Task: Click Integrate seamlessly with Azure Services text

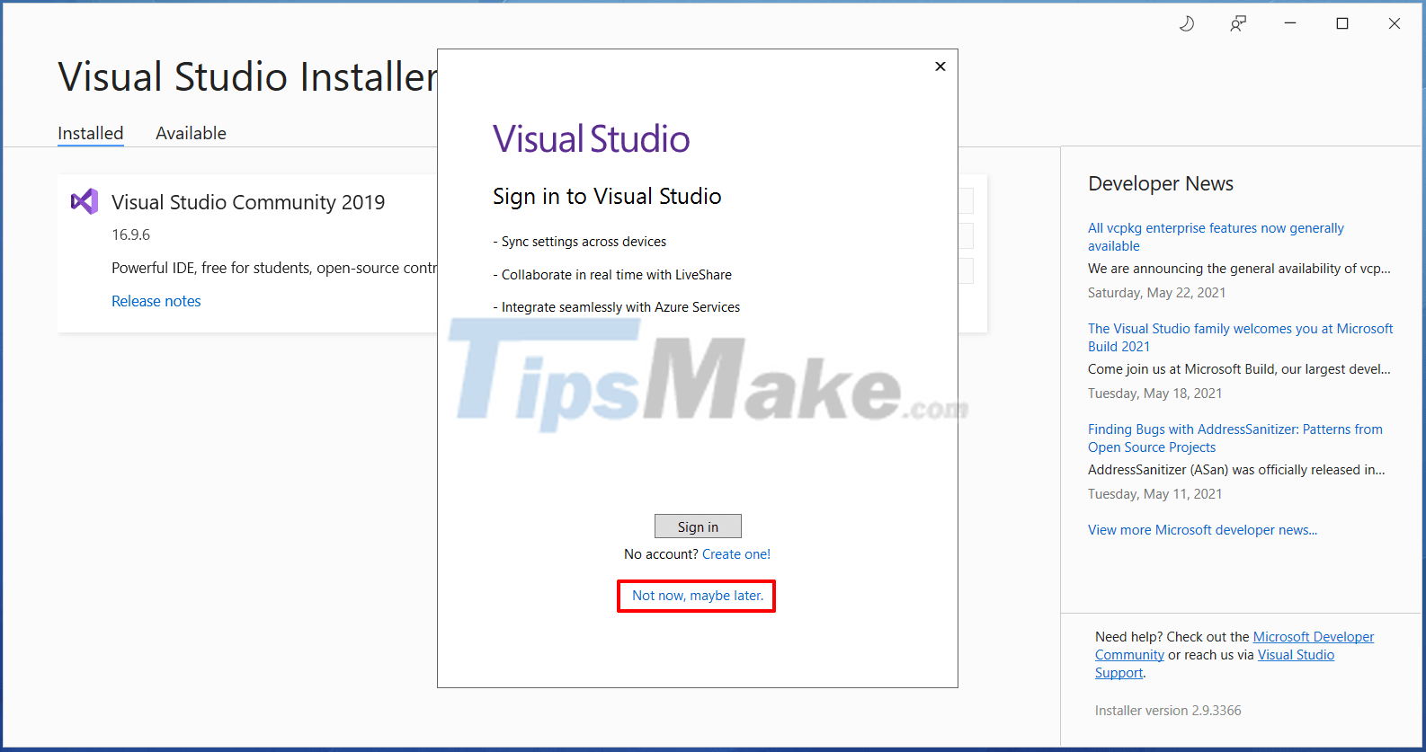Action: [x=617, y=307]
